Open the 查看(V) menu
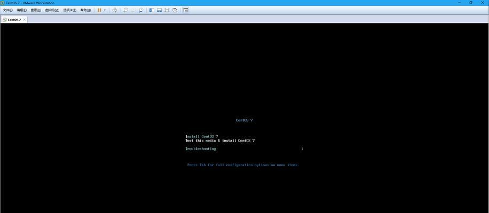The image size is (489, 213). click(36, 10)
